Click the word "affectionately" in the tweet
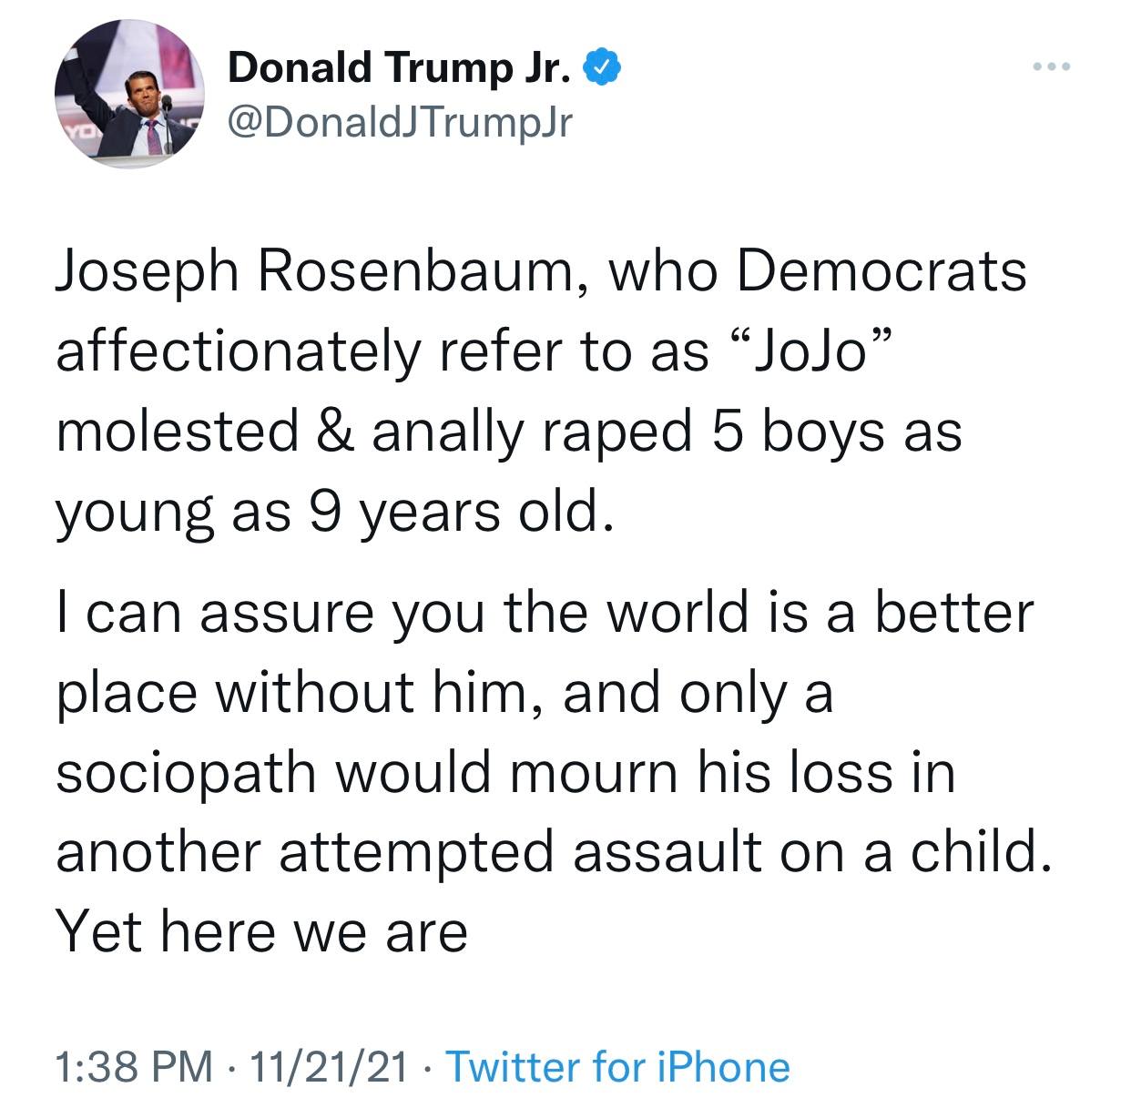Viewport: 1131px width, 1118px height. 238,351
